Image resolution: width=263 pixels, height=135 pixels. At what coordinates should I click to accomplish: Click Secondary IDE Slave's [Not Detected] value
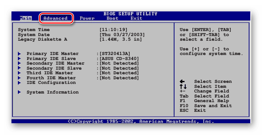(x=119, y=68)
